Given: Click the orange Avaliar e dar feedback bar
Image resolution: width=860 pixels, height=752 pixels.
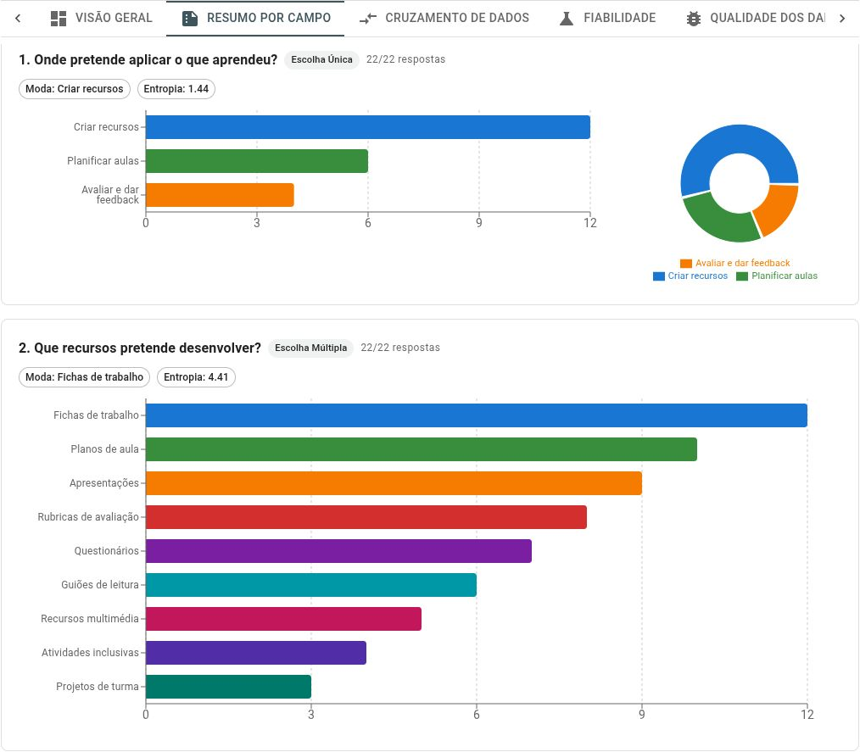Looking at the screenshot, I should 220,195.
